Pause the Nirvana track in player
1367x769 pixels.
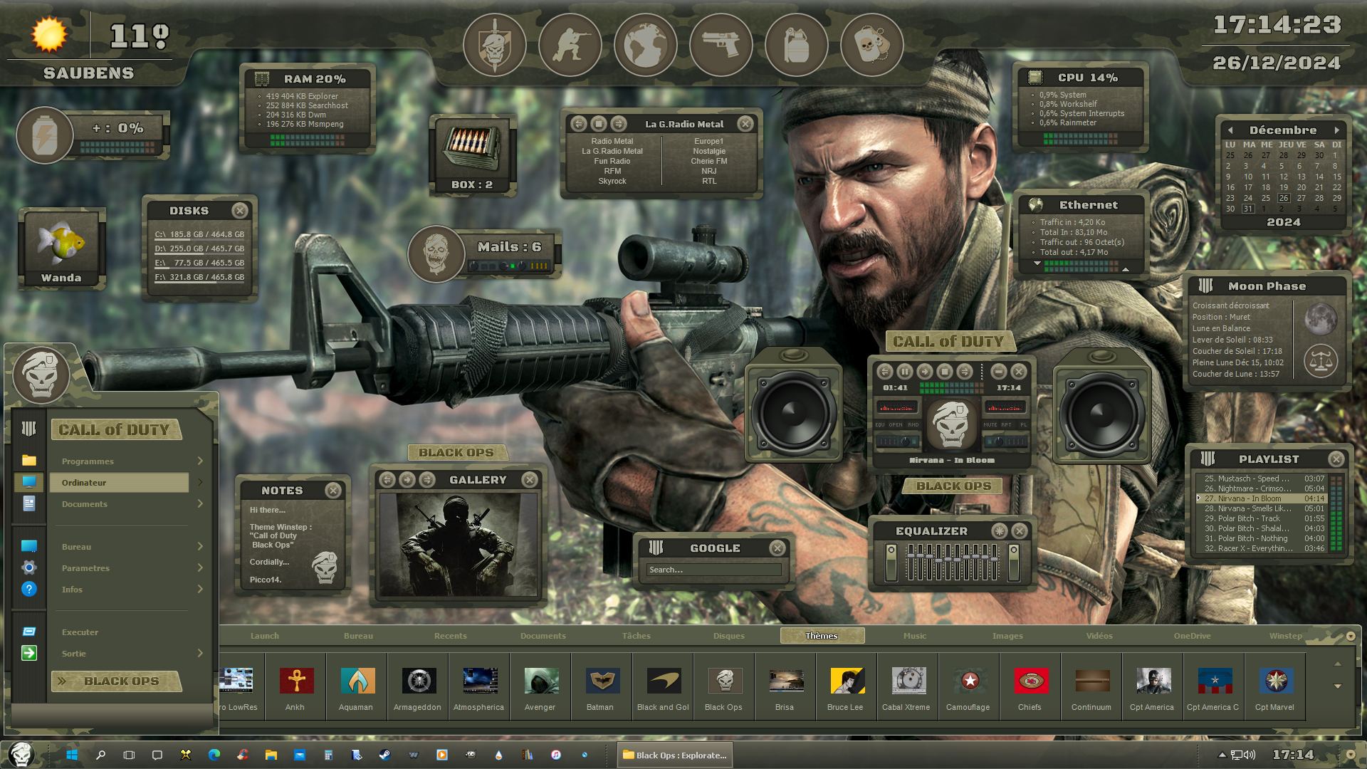(905, 371)
